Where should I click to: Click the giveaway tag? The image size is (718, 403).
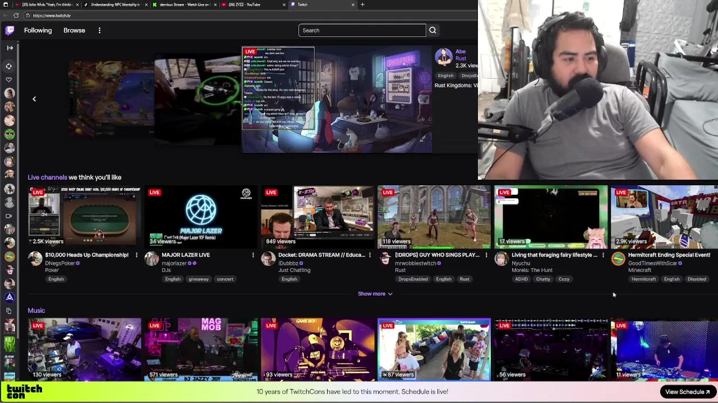[x=199, y=279]
